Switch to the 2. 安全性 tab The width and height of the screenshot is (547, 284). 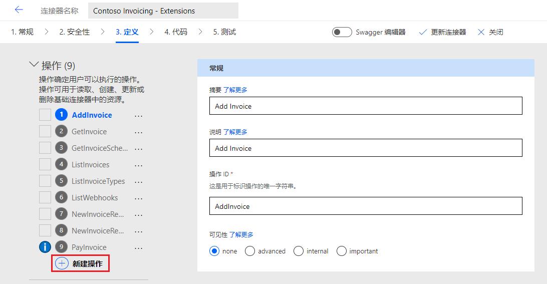[x=74, y=32]
